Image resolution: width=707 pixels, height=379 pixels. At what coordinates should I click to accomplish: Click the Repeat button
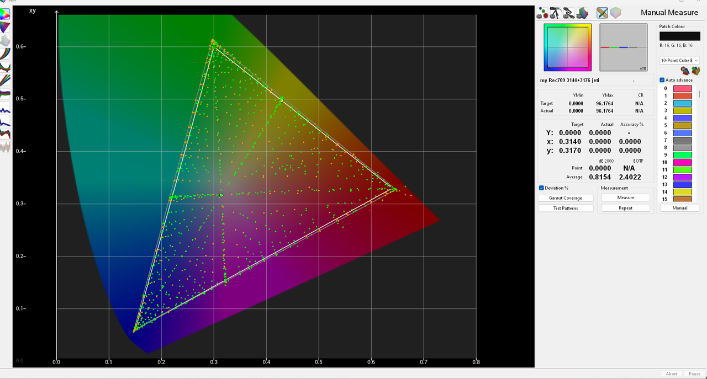(626, 208)
